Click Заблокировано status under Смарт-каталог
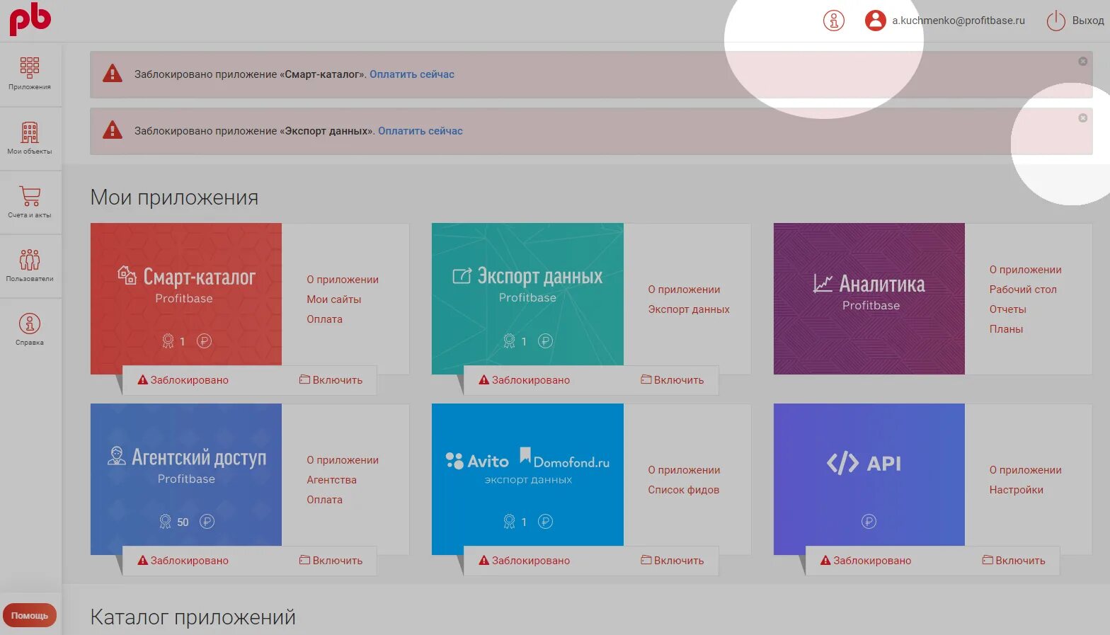 click(183, 380)
